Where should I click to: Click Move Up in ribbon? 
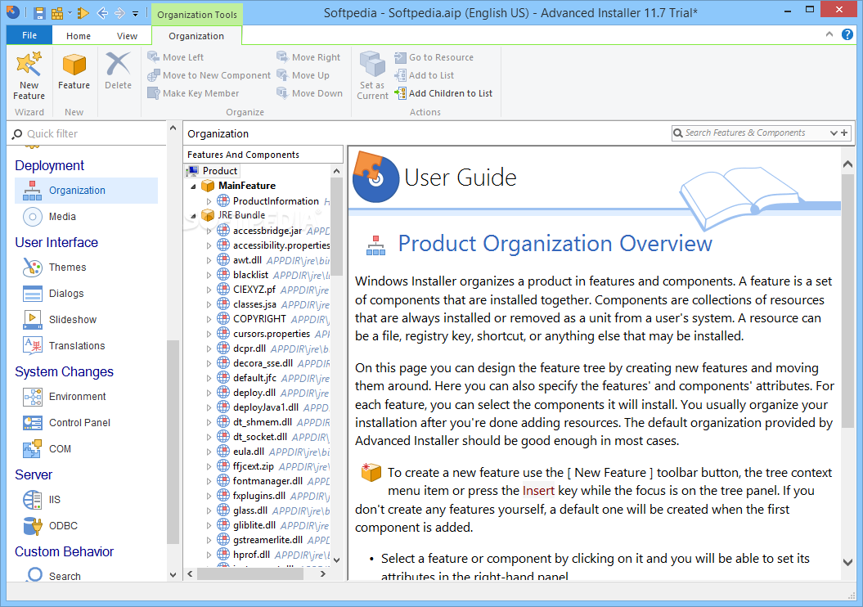tap(303, 75)
